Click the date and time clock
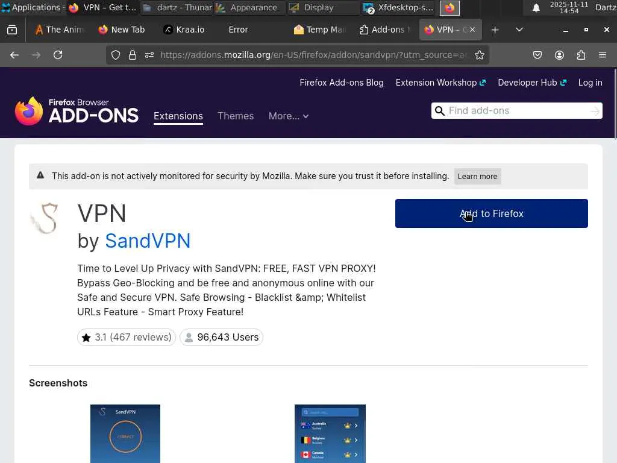Image resolution: width=617 pixels, height=463 pixels. tap(569, 7)
